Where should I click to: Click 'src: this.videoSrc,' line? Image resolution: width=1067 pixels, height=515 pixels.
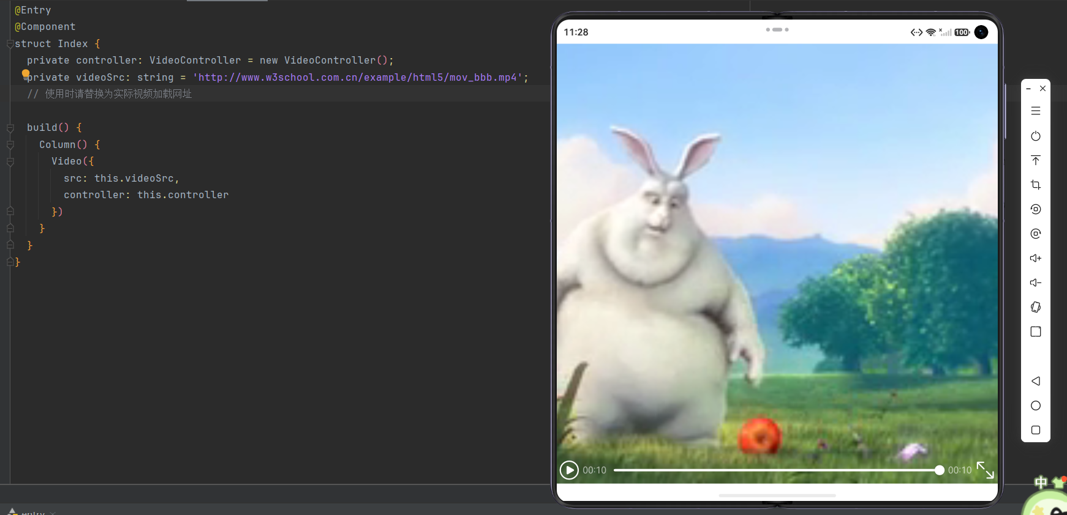121,179
